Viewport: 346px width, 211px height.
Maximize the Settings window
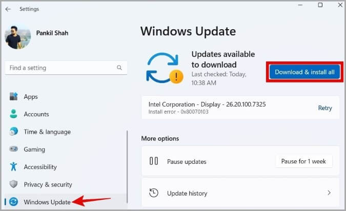320,5
